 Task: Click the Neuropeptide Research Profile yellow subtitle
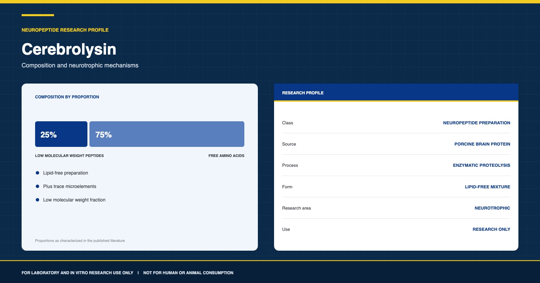65,30
